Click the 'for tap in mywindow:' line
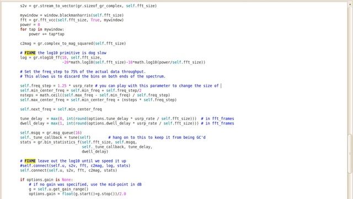The width and height of the screenshot is (353, 199). click(x=42, y=29)
